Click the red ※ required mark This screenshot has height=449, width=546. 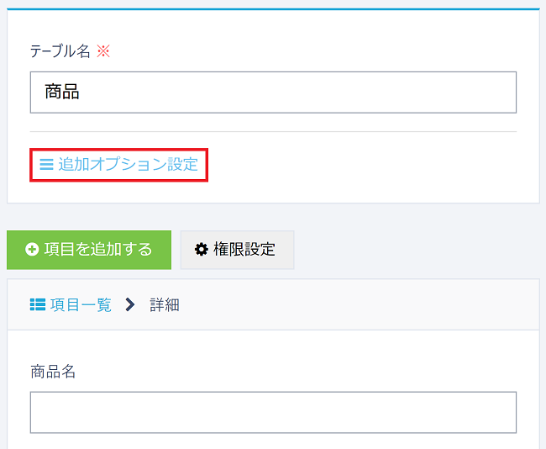pyautogui.click(x=103, y=51)
